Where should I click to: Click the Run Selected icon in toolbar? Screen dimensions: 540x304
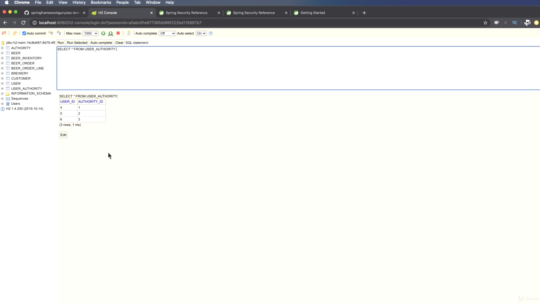pyautogui.click(x=111, y=33)
